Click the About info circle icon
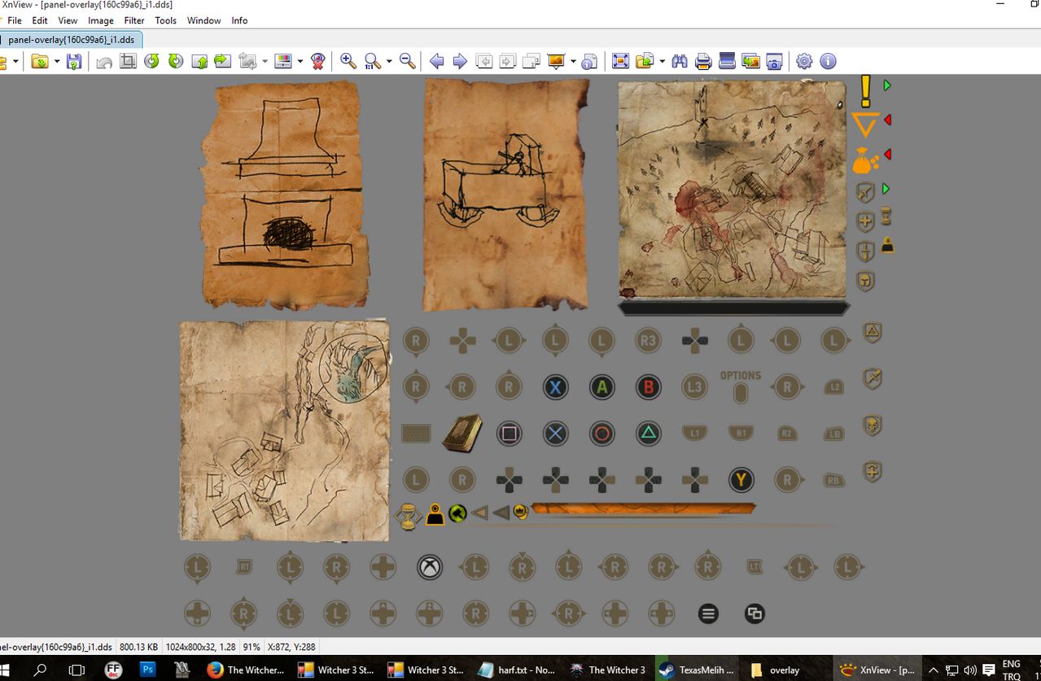The height and width of the screenshot is (681, 1041). 828,61
